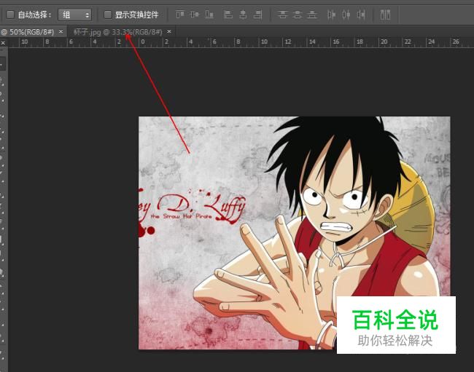Enable the 自动选择 auto-select checkbox
This screenshot has height=372, width=474.
point(10,15)
